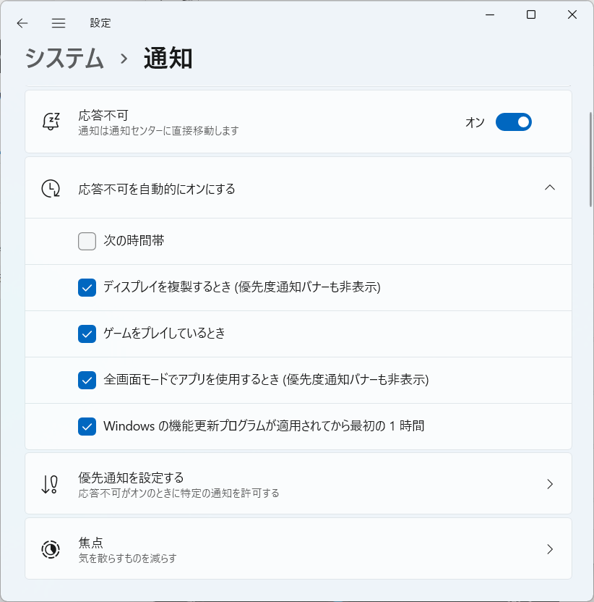Uncheck the Windows の機能更新プログラム checkbox
The height and width of the screenshot is (602, 594).
pos(87,427)
